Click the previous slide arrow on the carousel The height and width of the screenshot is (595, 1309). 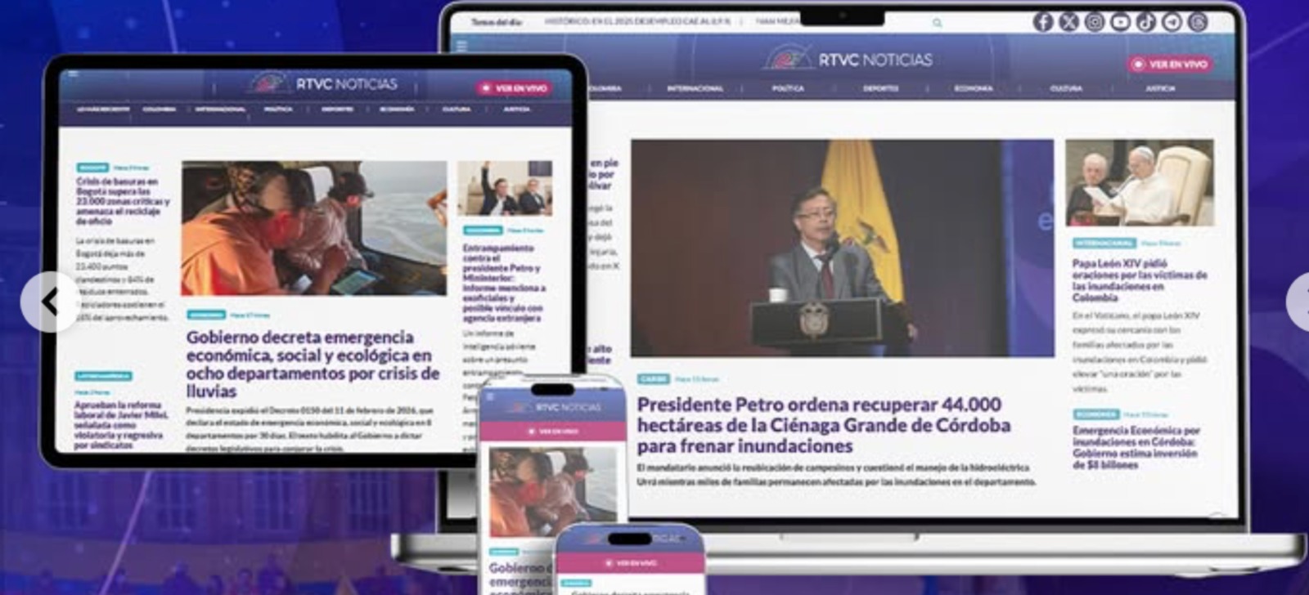(x=51, y=302)
